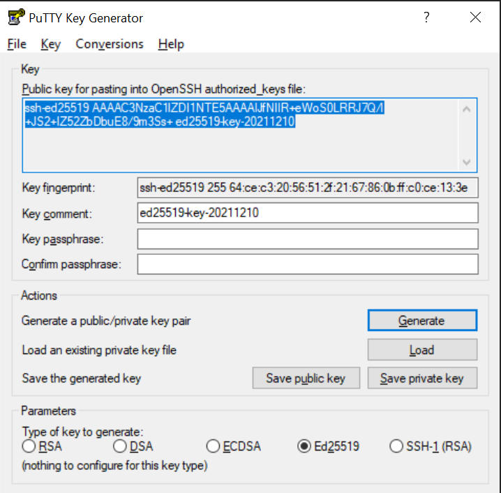
Task: Open the Help menu
Action: (171, 44)
